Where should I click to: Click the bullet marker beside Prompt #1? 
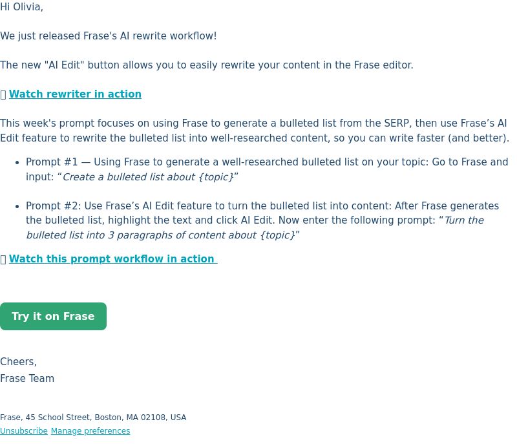[x=17, y=162]
